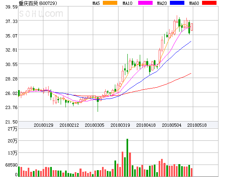241x177 pixels.
Task: Click the green candle with longest lower wick
Action: coord(98,105)
